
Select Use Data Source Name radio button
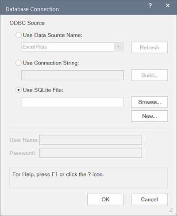19,35
